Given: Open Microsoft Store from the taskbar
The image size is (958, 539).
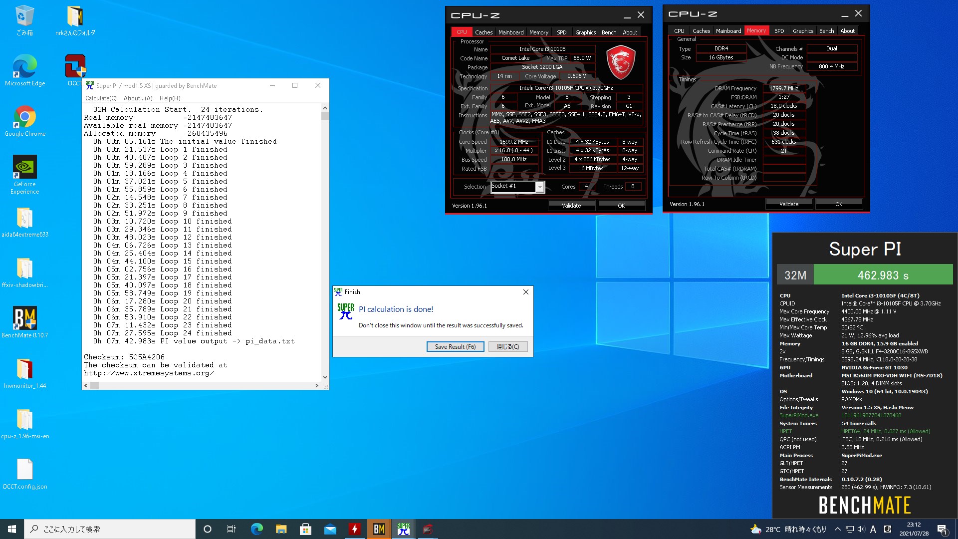Looking at the screenshot, I should click(305, 529).
